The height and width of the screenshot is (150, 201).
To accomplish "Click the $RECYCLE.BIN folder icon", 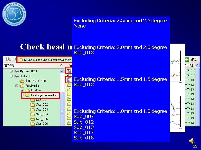I will pyautogui.click(x=22, y=81).
